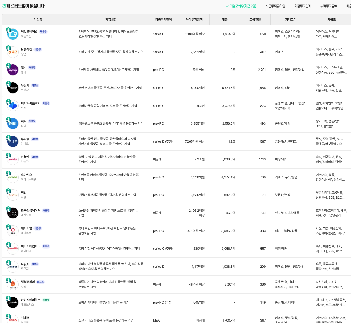This screenshot has height=323, width=351.
Task: Click the 누적투자금액 table column header
Action: tap(194, 19)
